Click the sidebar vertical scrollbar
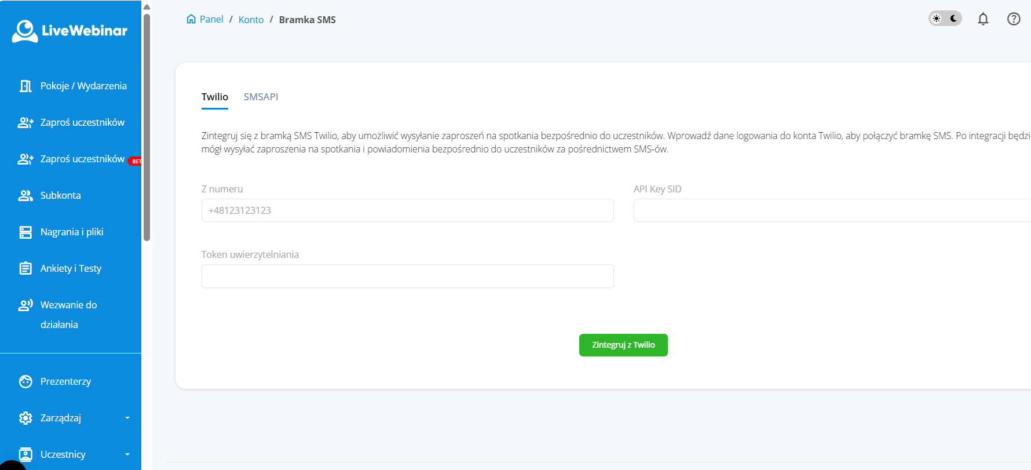Screen dimensions: 1031x470 point(147,127)
